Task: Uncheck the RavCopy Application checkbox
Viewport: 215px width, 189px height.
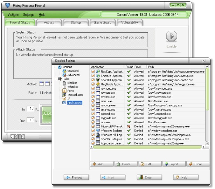Action: [93, 71]
